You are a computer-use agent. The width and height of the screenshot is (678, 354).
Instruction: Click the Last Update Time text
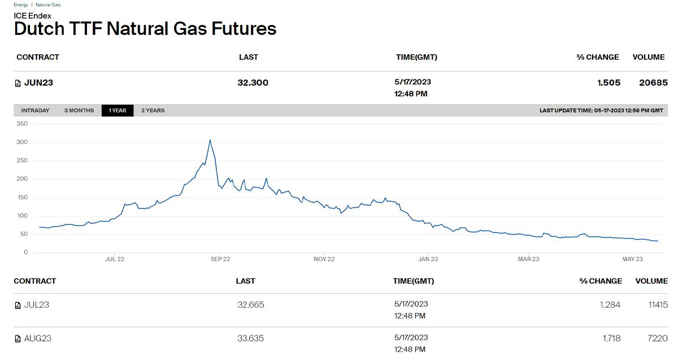pyautogui.click(x=601, y=110)
